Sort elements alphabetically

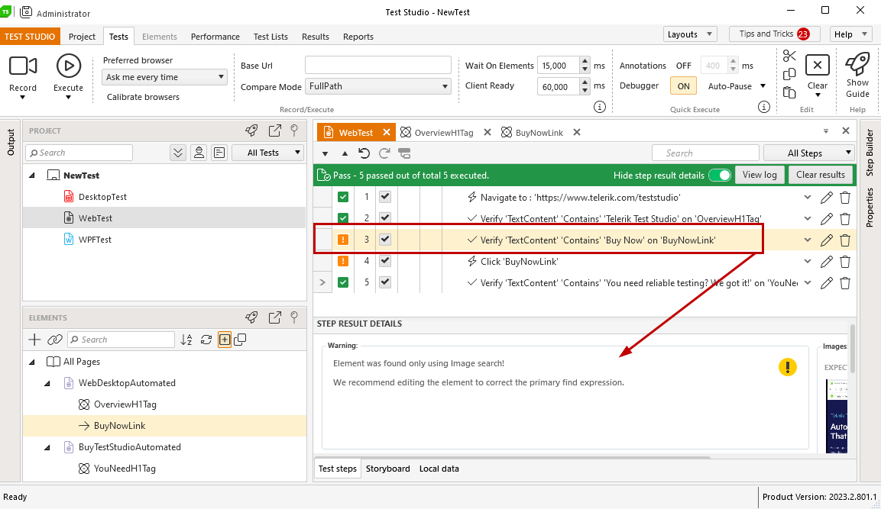click(x=186, y=340)
